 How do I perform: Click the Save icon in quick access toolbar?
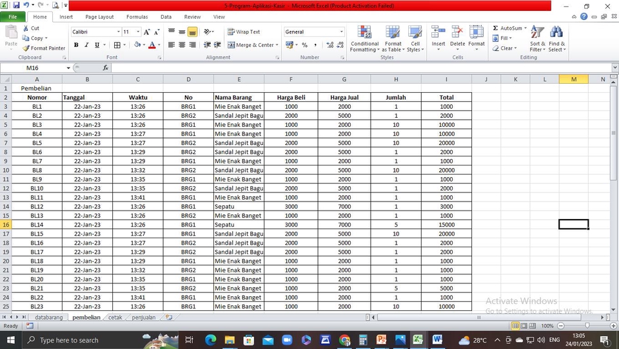click(x=16, y=6)
